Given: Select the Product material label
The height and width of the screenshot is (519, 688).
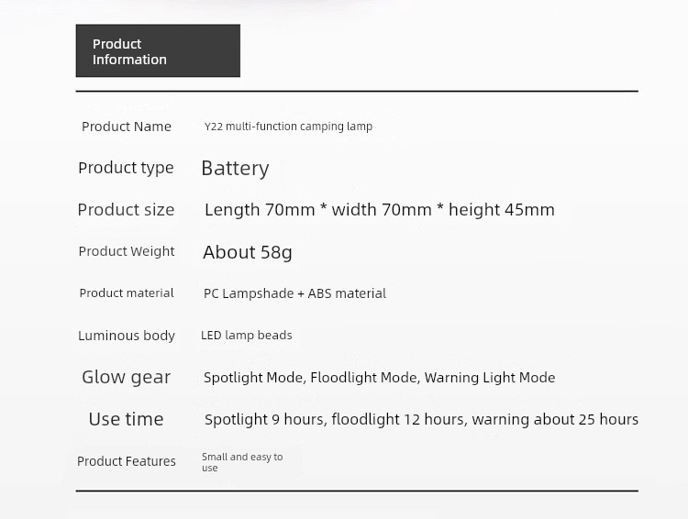Looking at the screenshot, I should pyautogui.click(x=127, y=293).
